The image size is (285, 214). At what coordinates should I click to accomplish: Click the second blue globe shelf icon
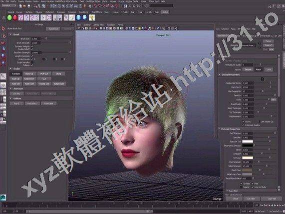(x=84, y=17)
